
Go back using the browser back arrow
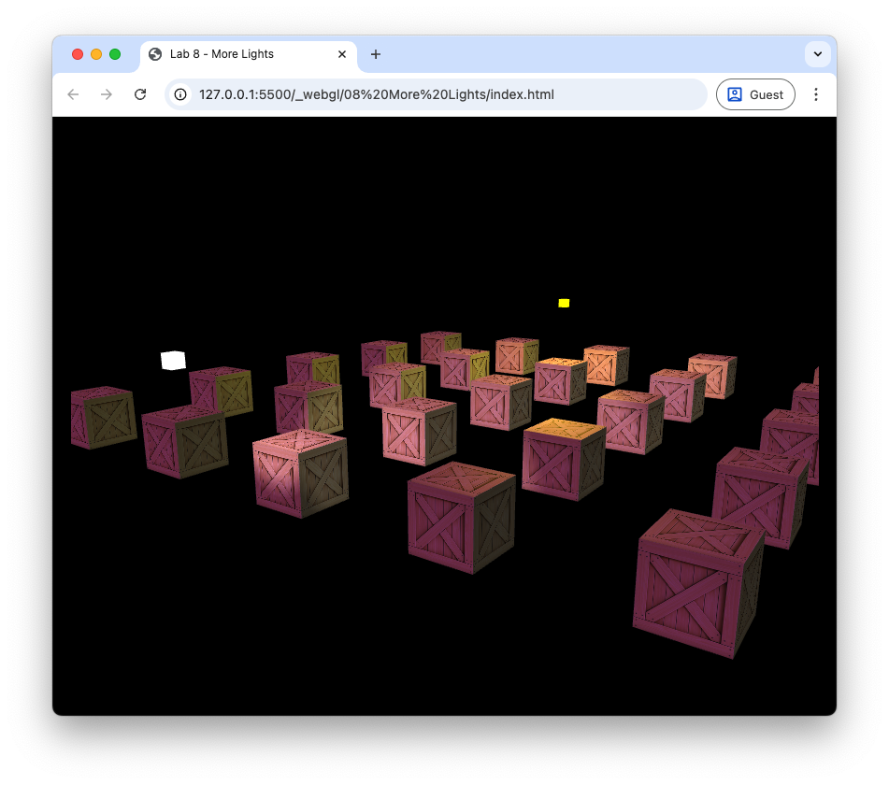click(73, 94)
